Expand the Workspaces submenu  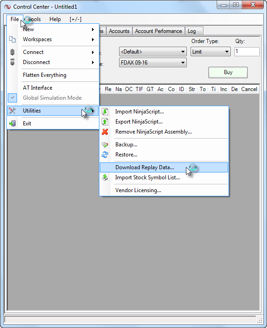[93, 39]
